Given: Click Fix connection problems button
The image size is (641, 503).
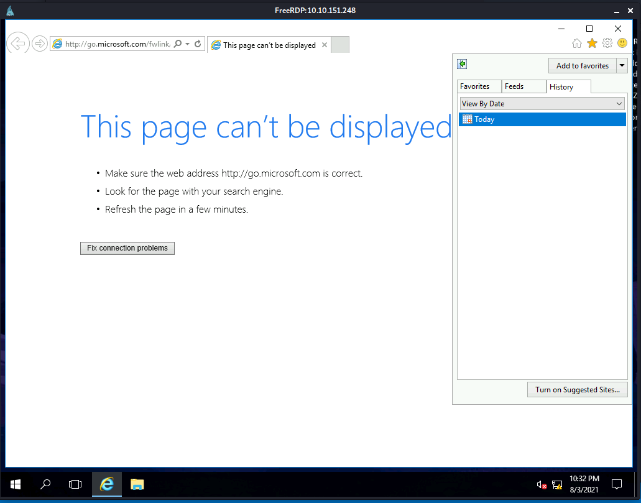Looking at the screenshot, I should point(127,248).
